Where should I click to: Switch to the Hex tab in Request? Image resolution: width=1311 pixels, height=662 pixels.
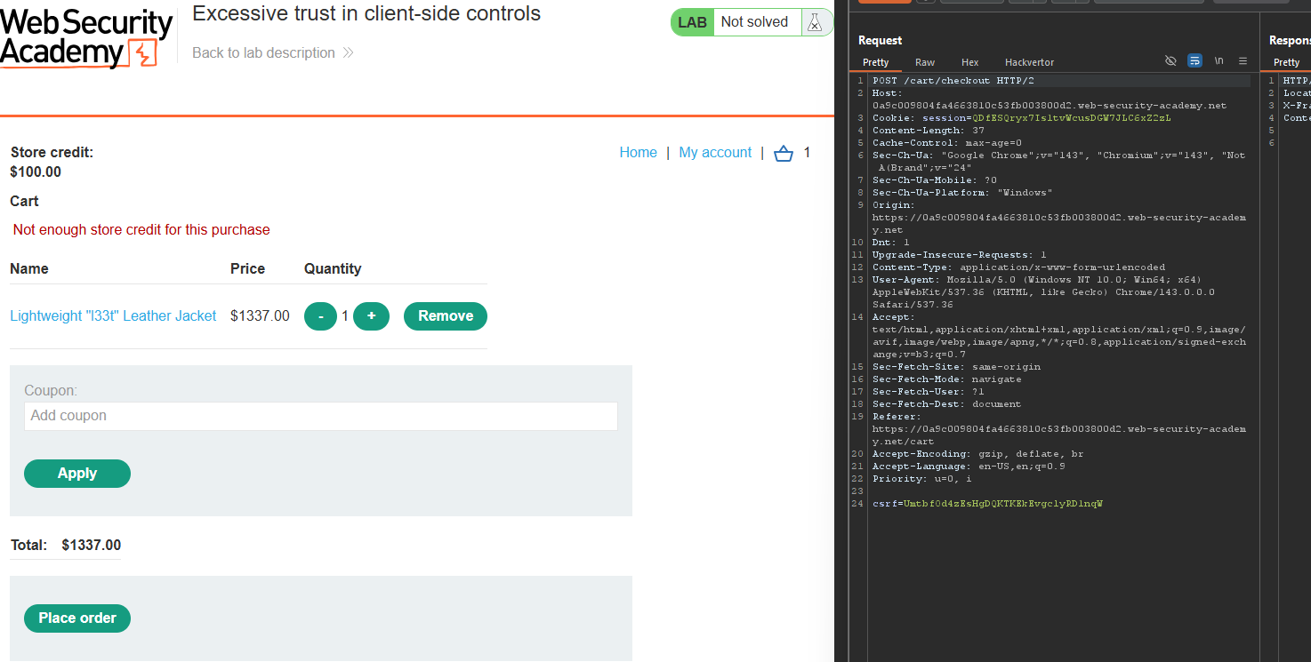pos(969,62)
